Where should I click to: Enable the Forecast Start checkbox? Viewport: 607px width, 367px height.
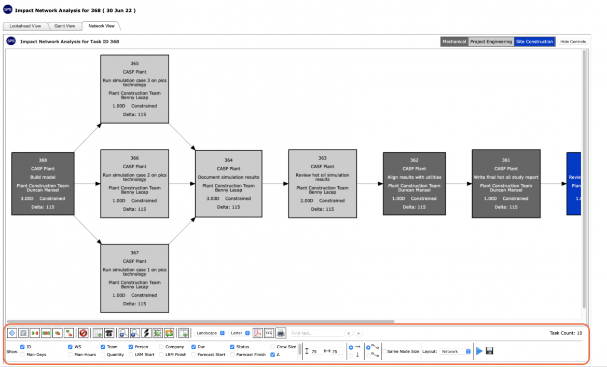194,355
